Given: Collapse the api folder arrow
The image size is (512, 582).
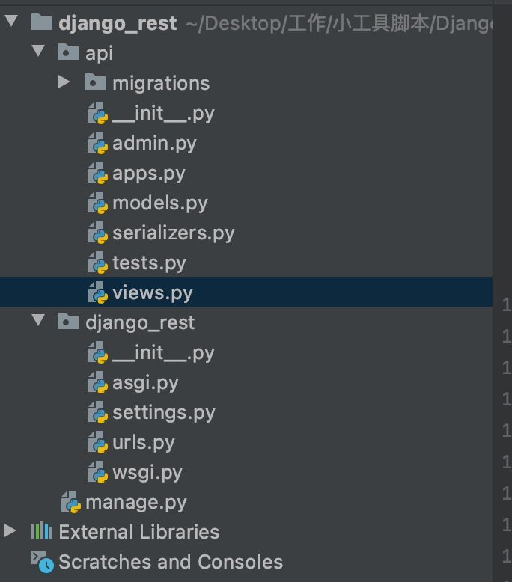Looking at the screenshot, I should (x=37, y=52).
